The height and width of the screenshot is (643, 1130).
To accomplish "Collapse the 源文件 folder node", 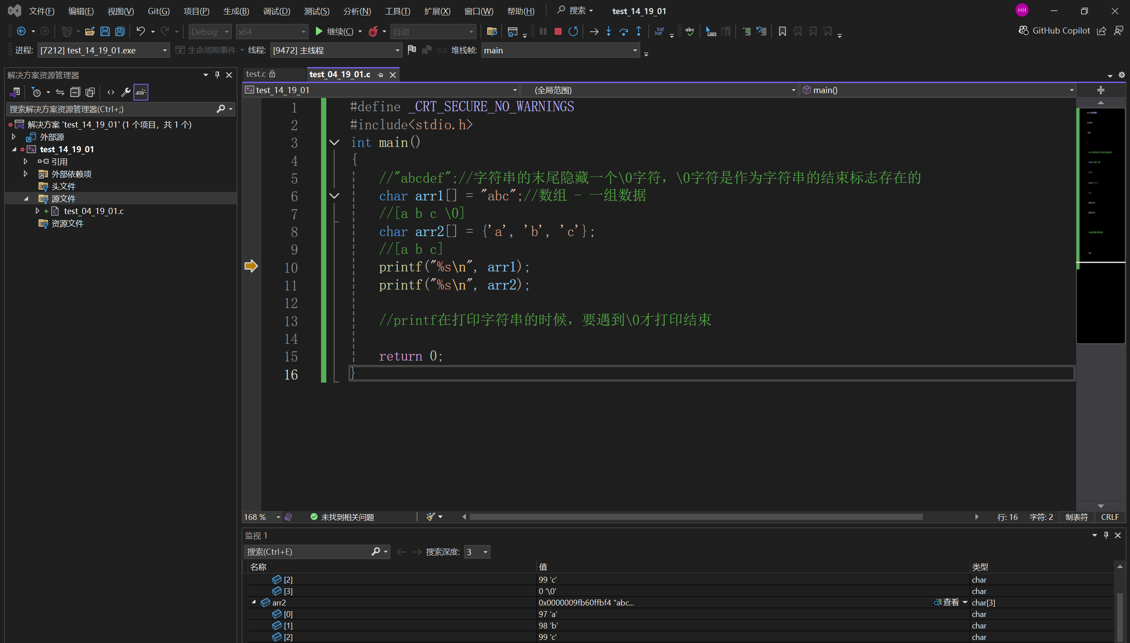I will click(x=26, y=199).
